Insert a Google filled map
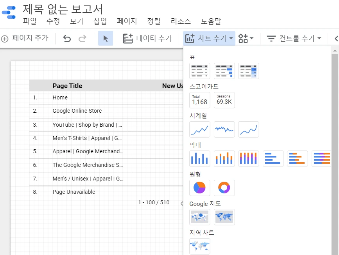 (x=224, y=217)
